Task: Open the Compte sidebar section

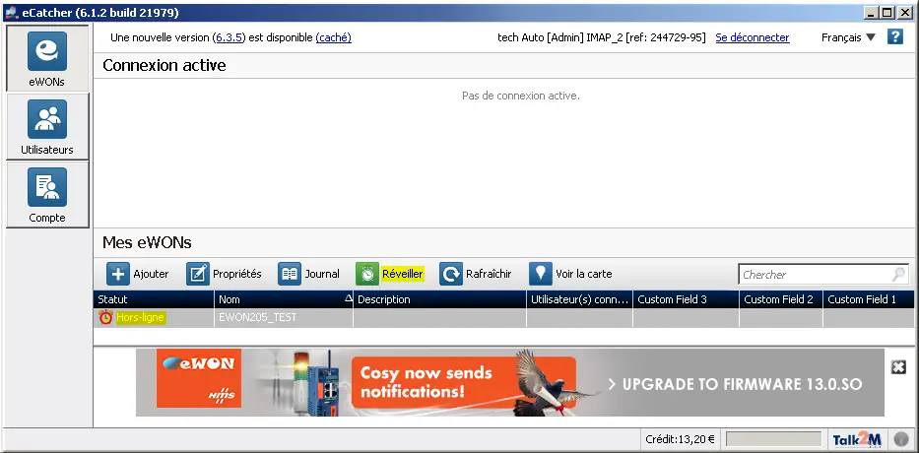Action: (47, 195)
